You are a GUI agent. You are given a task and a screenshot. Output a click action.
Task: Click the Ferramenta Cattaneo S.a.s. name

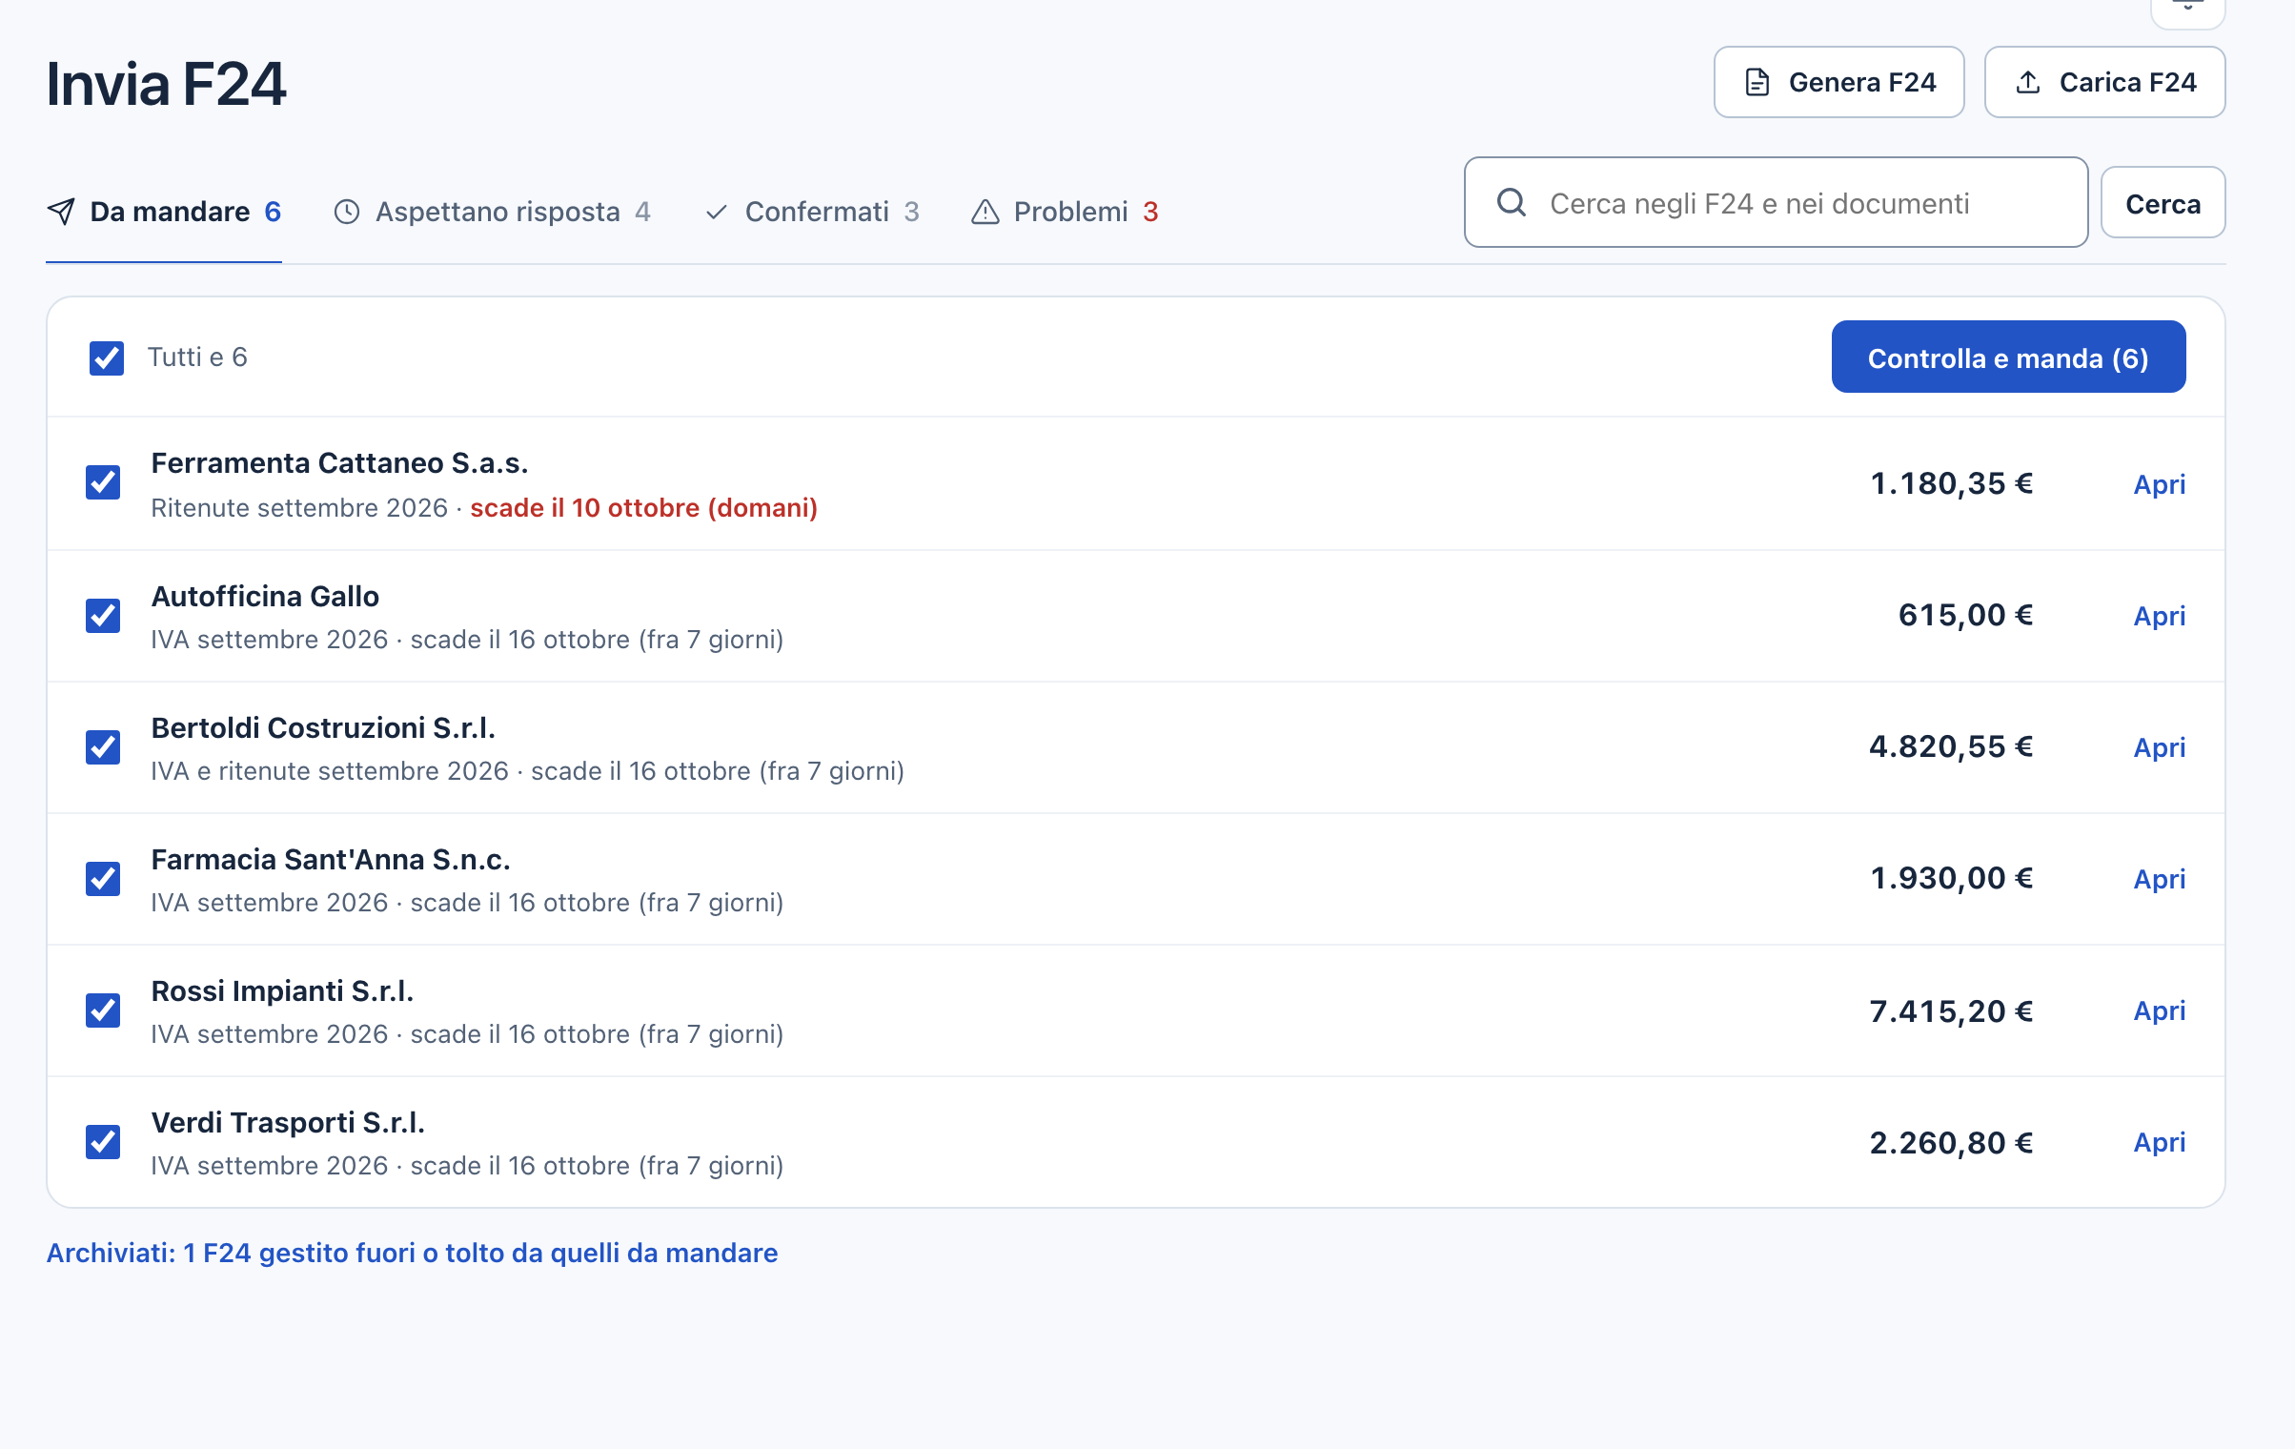339,463
